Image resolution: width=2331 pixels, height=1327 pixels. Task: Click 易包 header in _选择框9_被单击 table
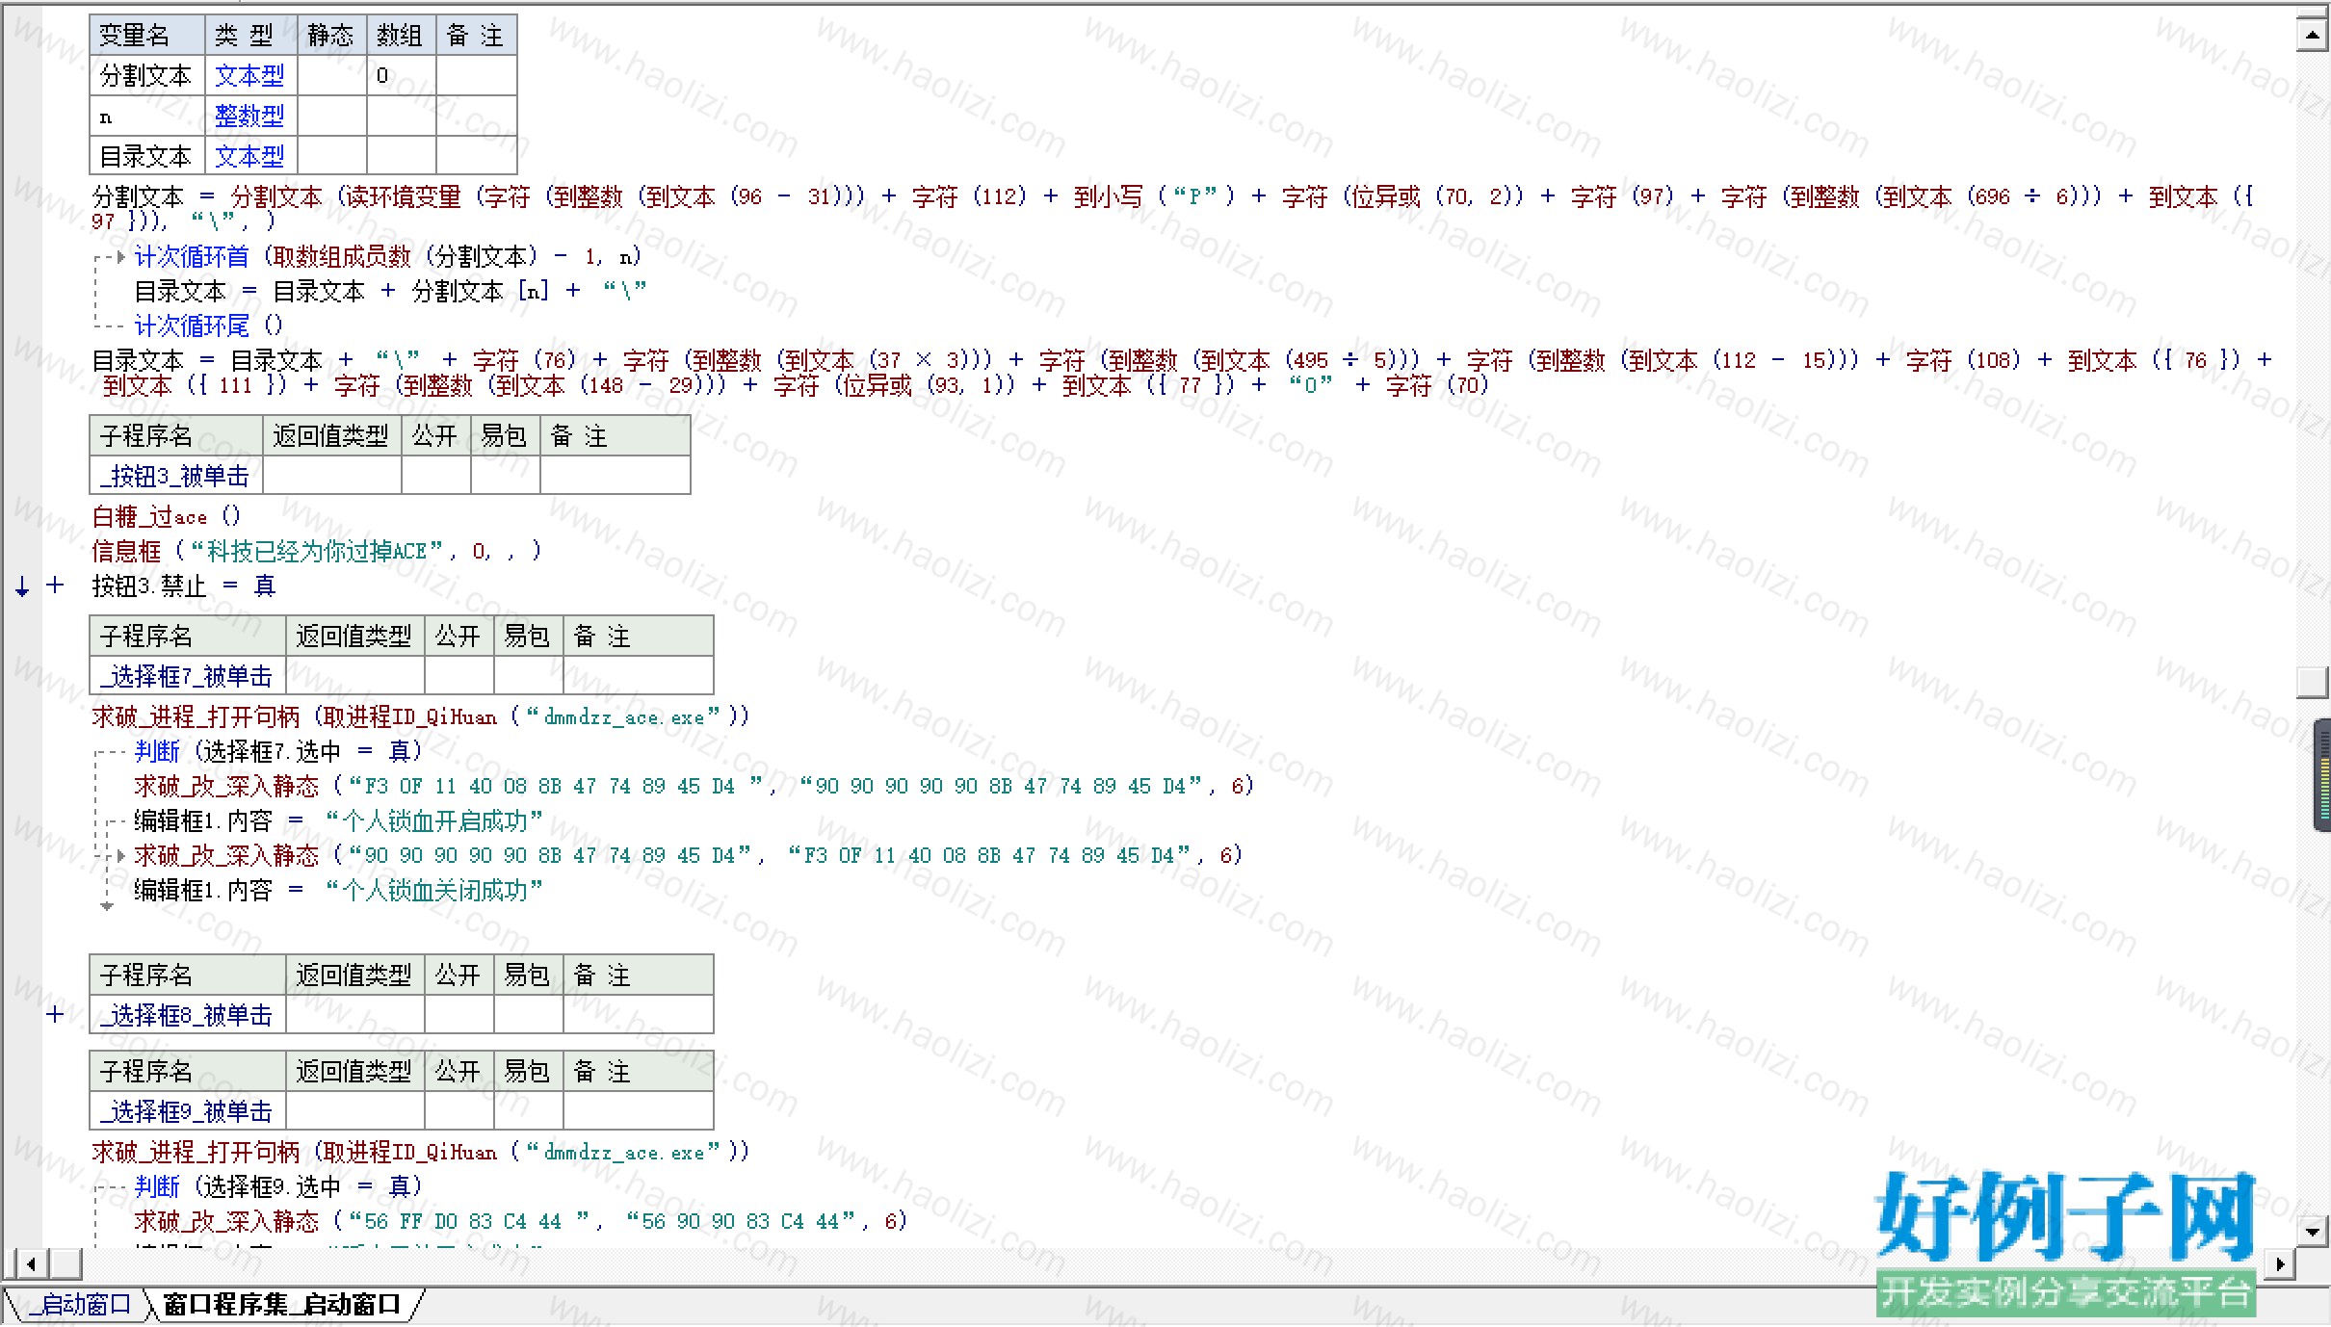pyautogui.click(x=528, y=1072)
